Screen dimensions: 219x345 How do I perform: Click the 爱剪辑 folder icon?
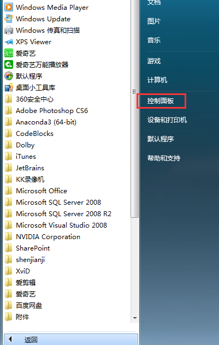[9, 282]
